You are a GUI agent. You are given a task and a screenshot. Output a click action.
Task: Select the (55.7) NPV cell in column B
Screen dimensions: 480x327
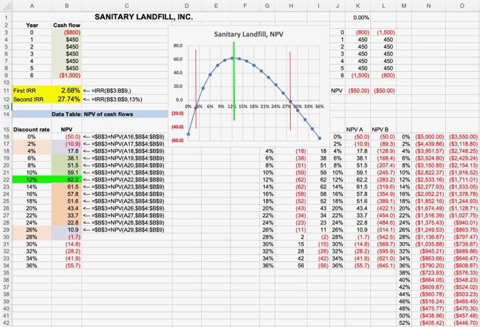[x=67, y=265]
